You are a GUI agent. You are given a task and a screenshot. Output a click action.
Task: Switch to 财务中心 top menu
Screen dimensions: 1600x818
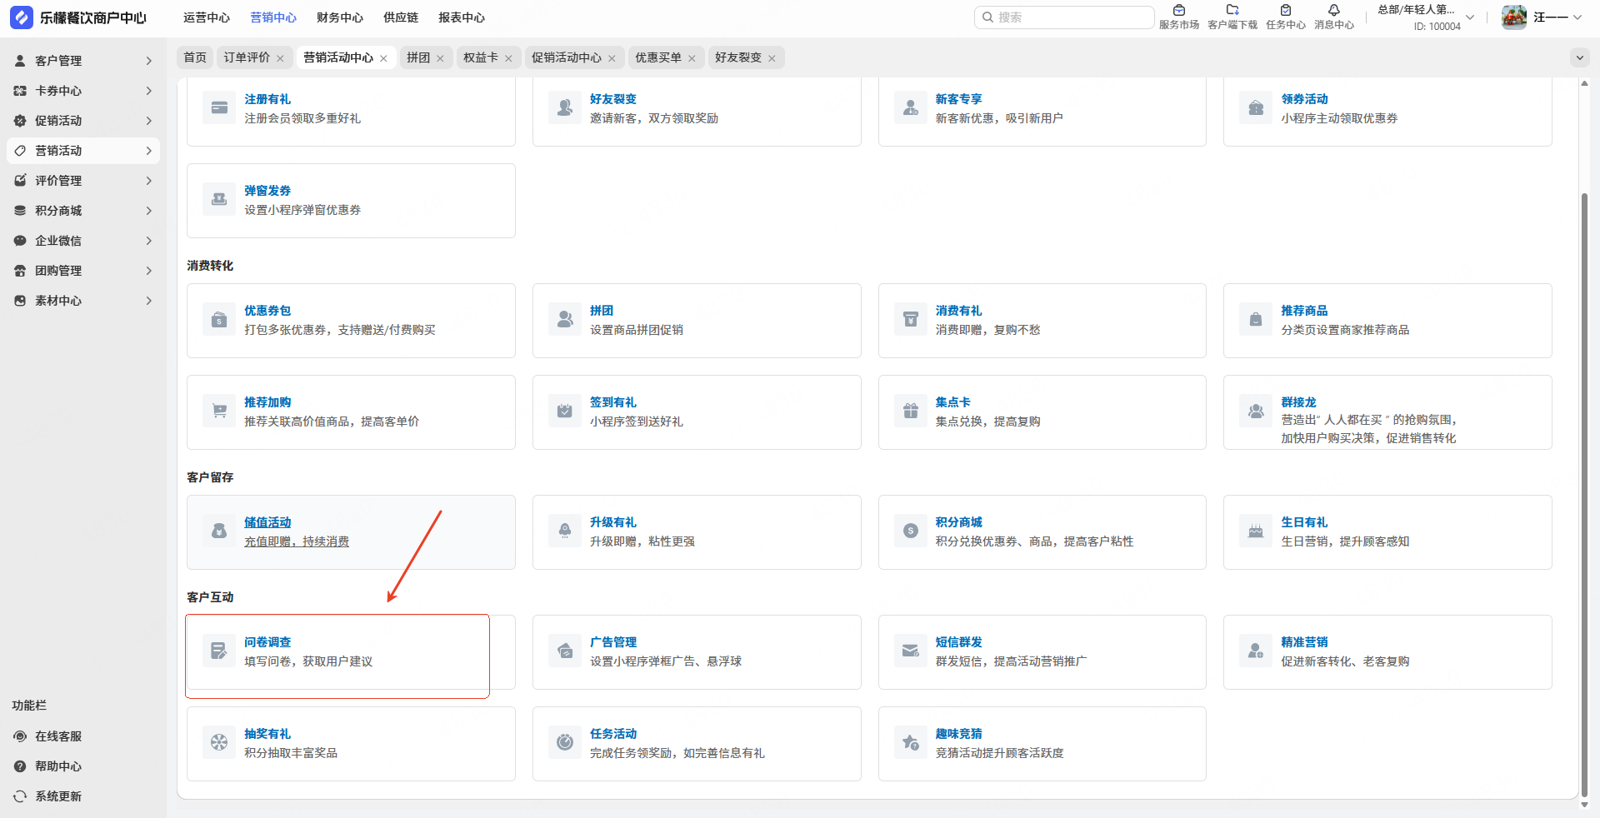coord(340,17)
